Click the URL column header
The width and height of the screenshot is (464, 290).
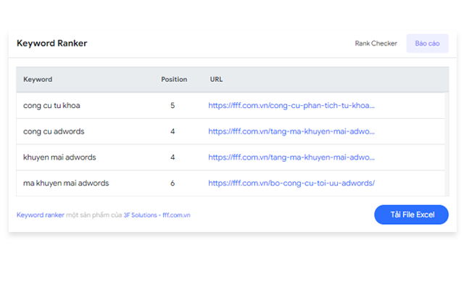pyautogui.click(x=216, y=80)
